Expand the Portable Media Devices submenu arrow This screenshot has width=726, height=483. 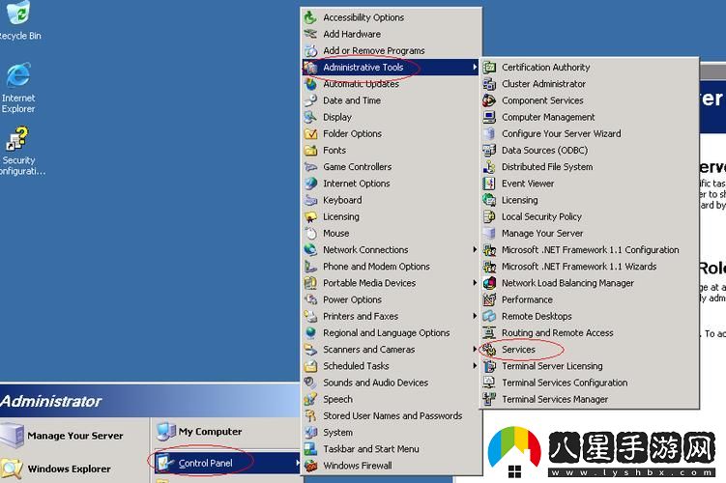point(475,283)
